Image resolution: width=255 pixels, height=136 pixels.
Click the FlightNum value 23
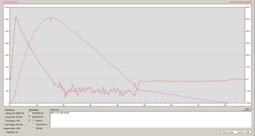point(17,132)
